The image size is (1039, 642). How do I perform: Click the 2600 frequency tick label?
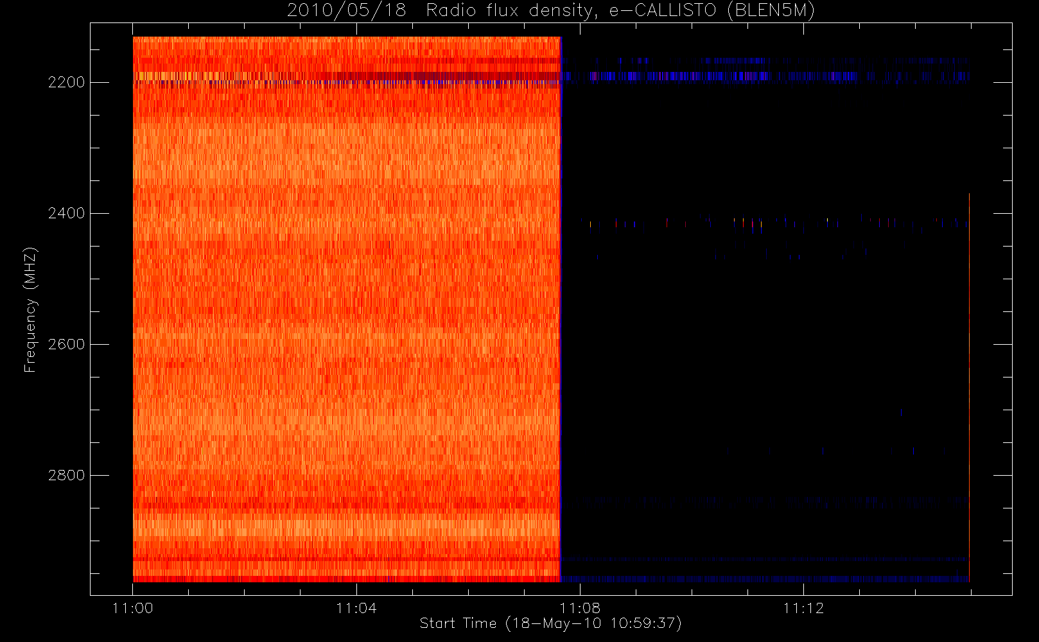click(x=66, y=344)
